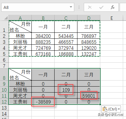Screen dimensions: 126x119
Task: Open the Insert Function fx icon
Action: (113, 7)
